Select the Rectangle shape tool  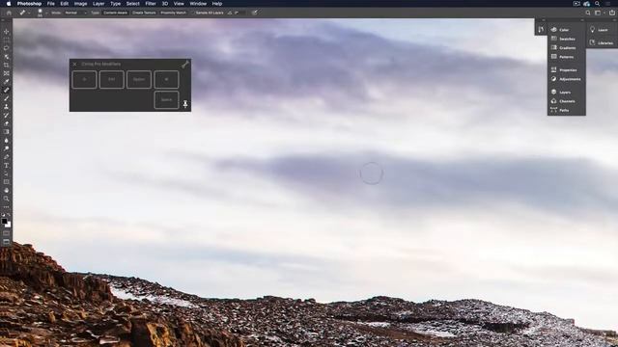click(x=7, y=182)
